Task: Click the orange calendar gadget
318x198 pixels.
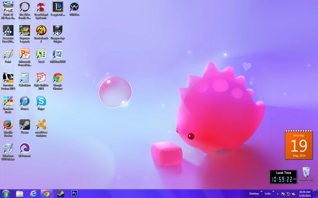Action: pos(299,145)
